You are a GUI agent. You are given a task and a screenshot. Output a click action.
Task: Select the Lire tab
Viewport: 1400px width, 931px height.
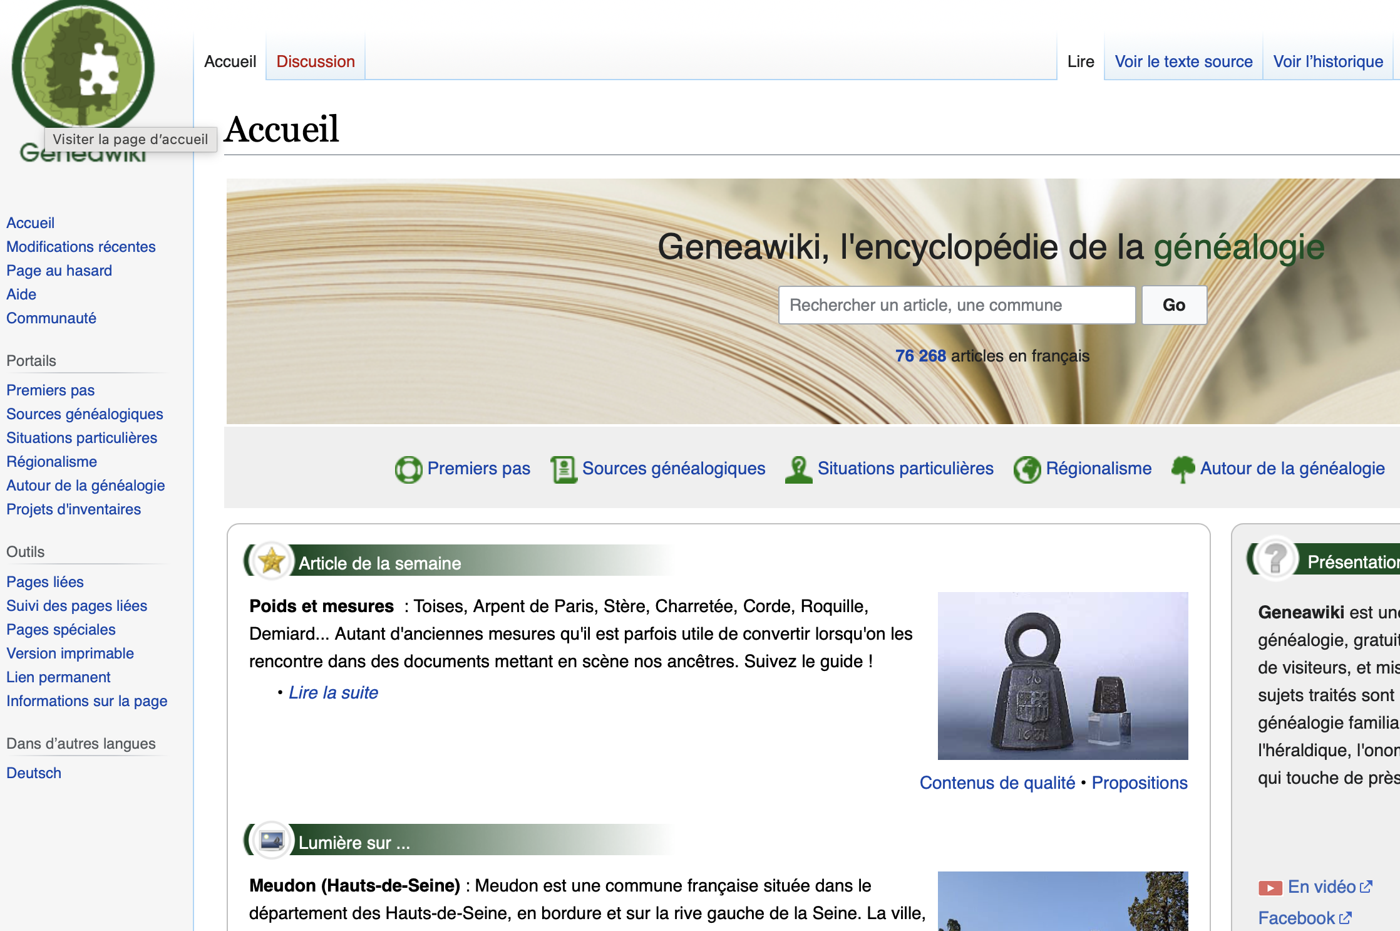tap(1081, 61)
